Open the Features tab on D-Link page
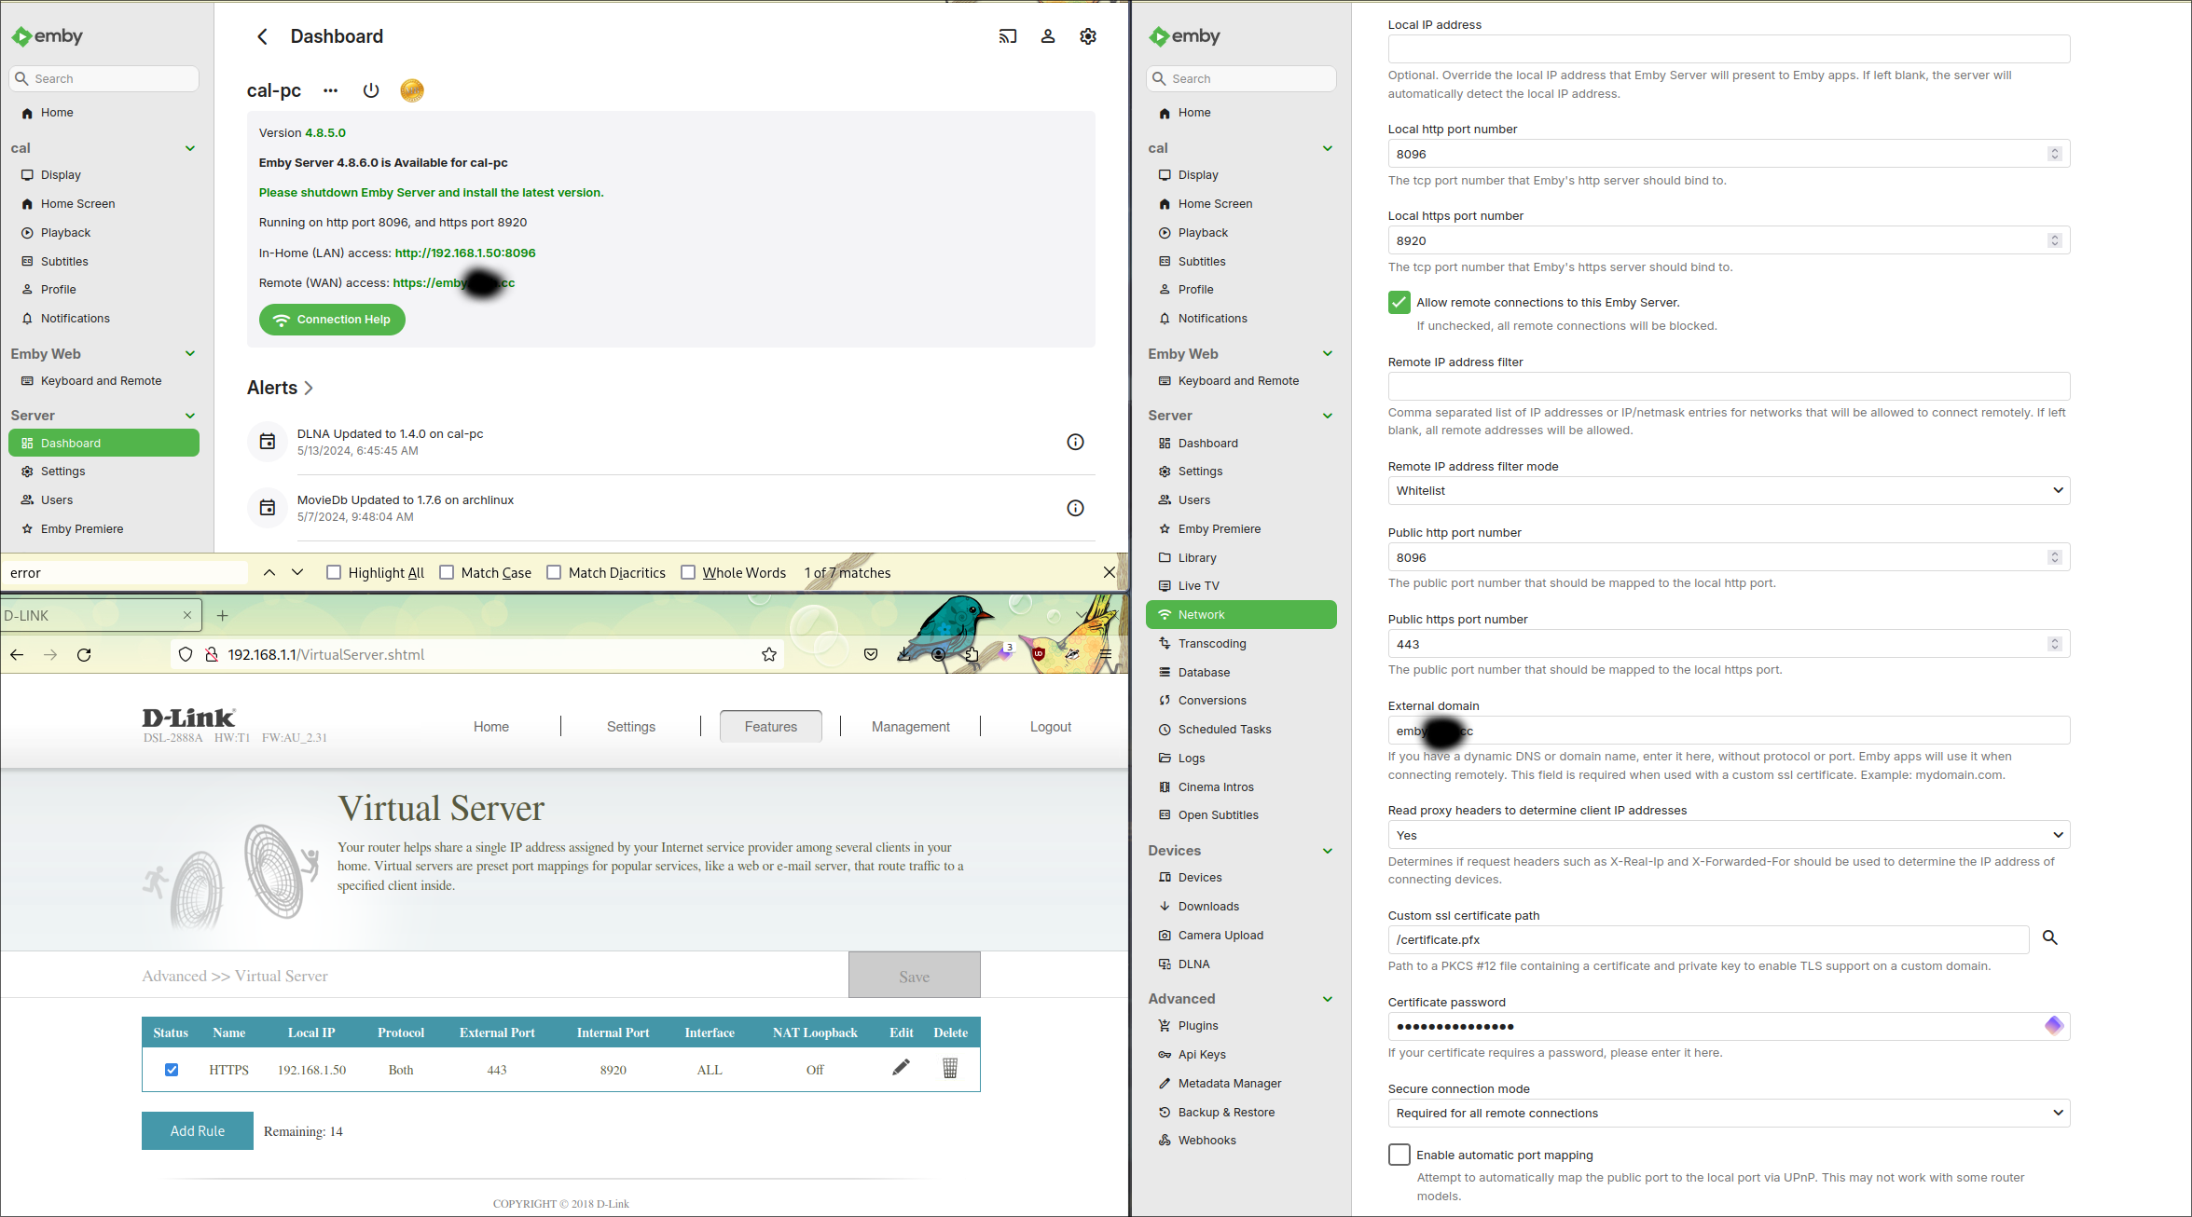The width and height of the screenshot is (2192, 1217). 771,727
